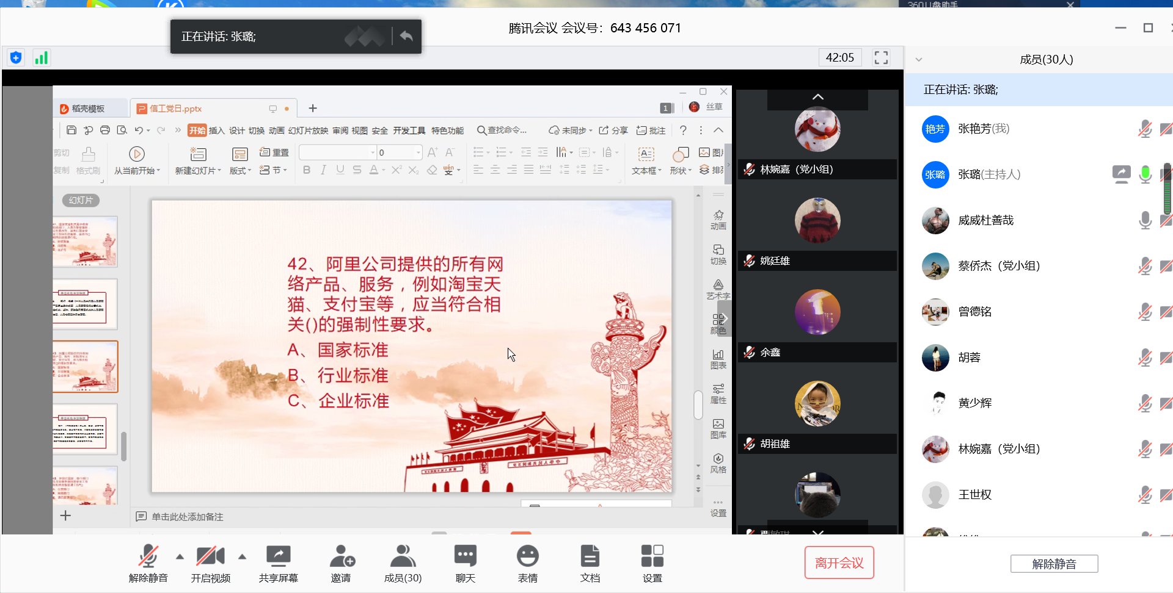Image resolution: width=1173 pixels, height=593 pixels.
Task: Open the 幻灯片放映 ribbon tab
Action: pyautogui.click(x=308, y=131)
